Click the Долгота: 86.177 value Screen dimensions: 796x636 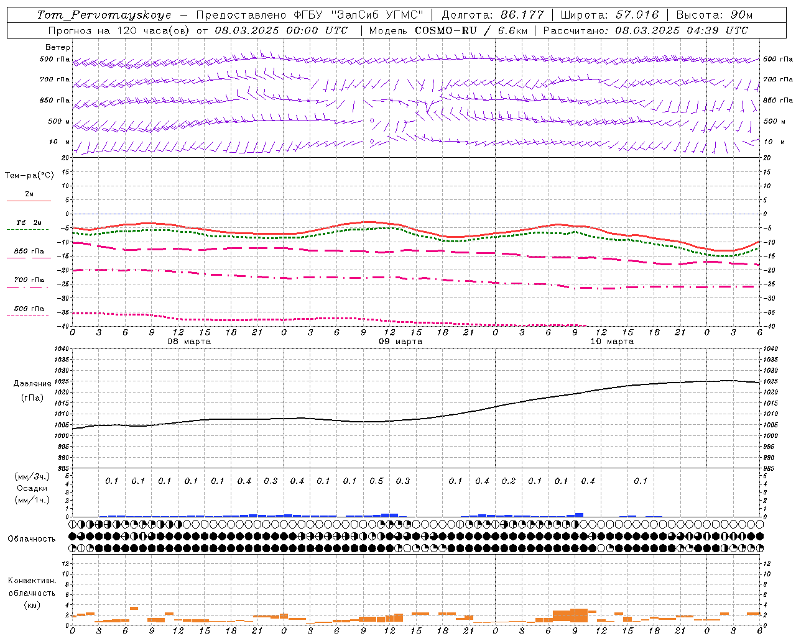click(x=493, y=15)
